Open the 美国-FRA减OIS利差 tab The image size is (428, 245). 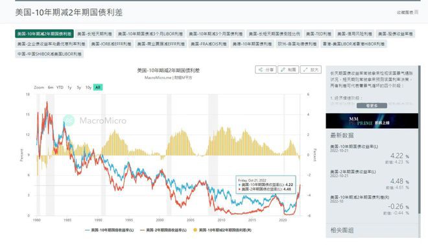209,44
